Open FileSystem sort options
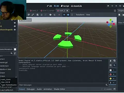Viewport: 124px width, 93px height. [15, 53]
